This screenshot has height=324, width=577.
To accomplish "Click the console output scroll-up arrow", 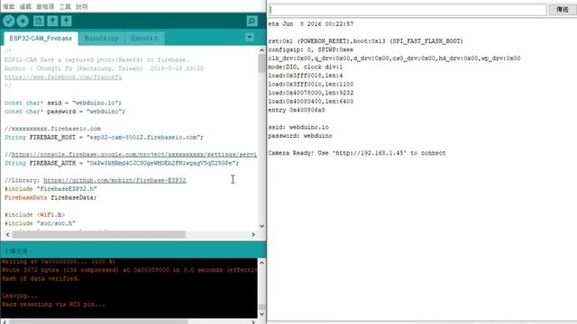I will click(x=261, y=263).
